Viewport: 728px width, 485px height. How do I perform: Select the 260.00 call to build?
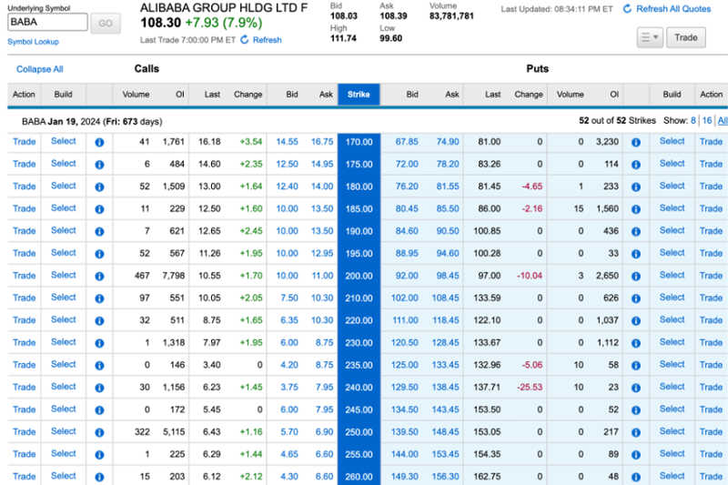pyautogui.click(x=63, y=476)
